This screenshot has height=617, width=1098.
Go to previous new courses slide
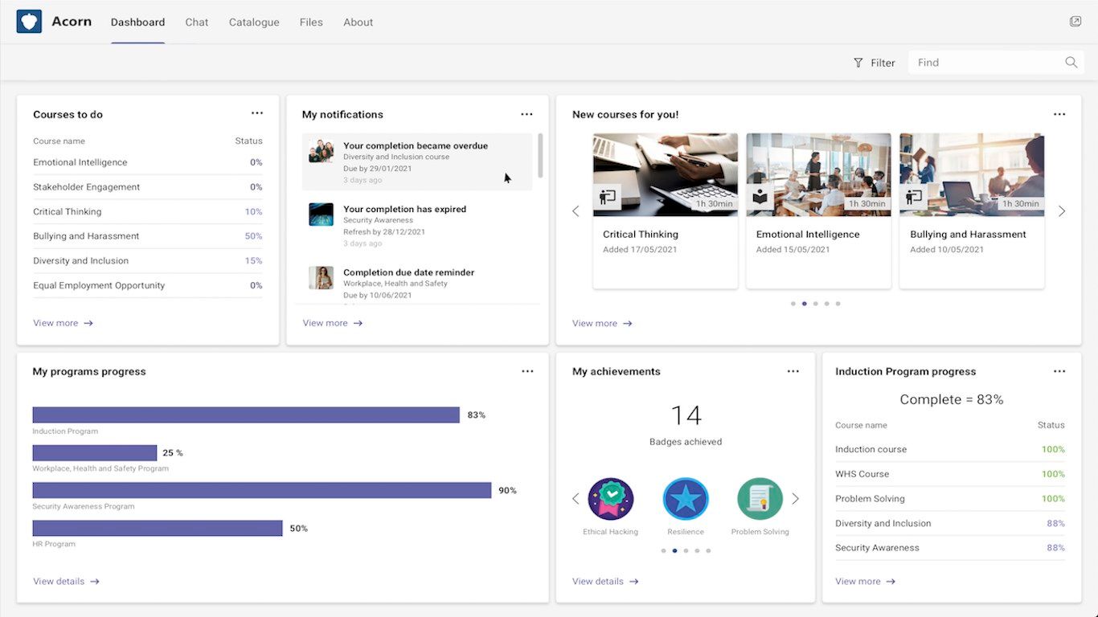(576, 211)
